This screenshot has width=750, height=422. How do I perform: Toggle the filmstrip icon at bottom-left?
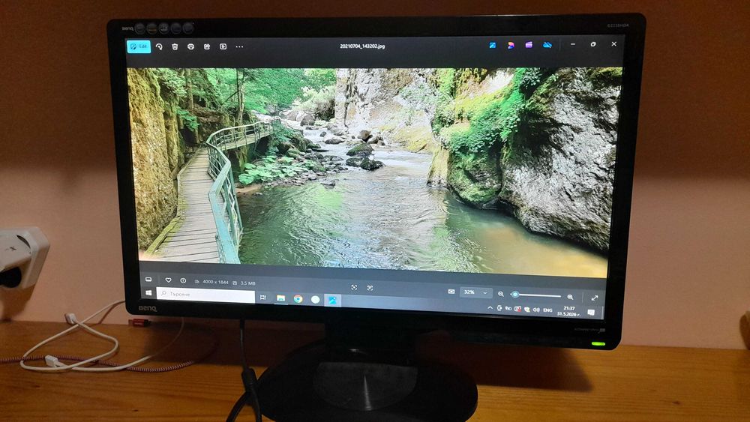point(148,280)
